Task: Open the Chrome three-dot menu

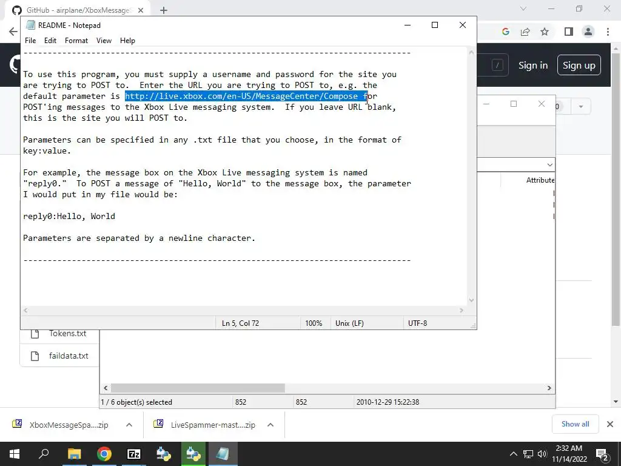Action: 608,32
